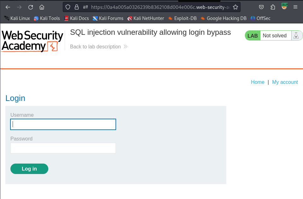Click the browser back arrow
This screenshot has width=303, height=199.
point(8,7)
